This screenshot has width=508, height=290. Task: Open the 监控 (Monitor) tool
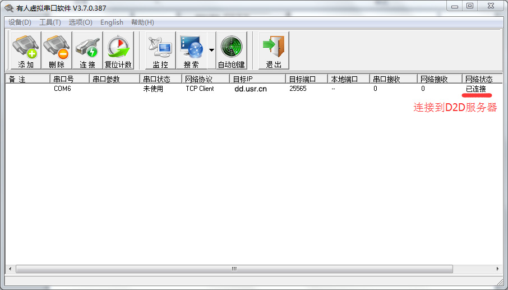tap(160, 50)
